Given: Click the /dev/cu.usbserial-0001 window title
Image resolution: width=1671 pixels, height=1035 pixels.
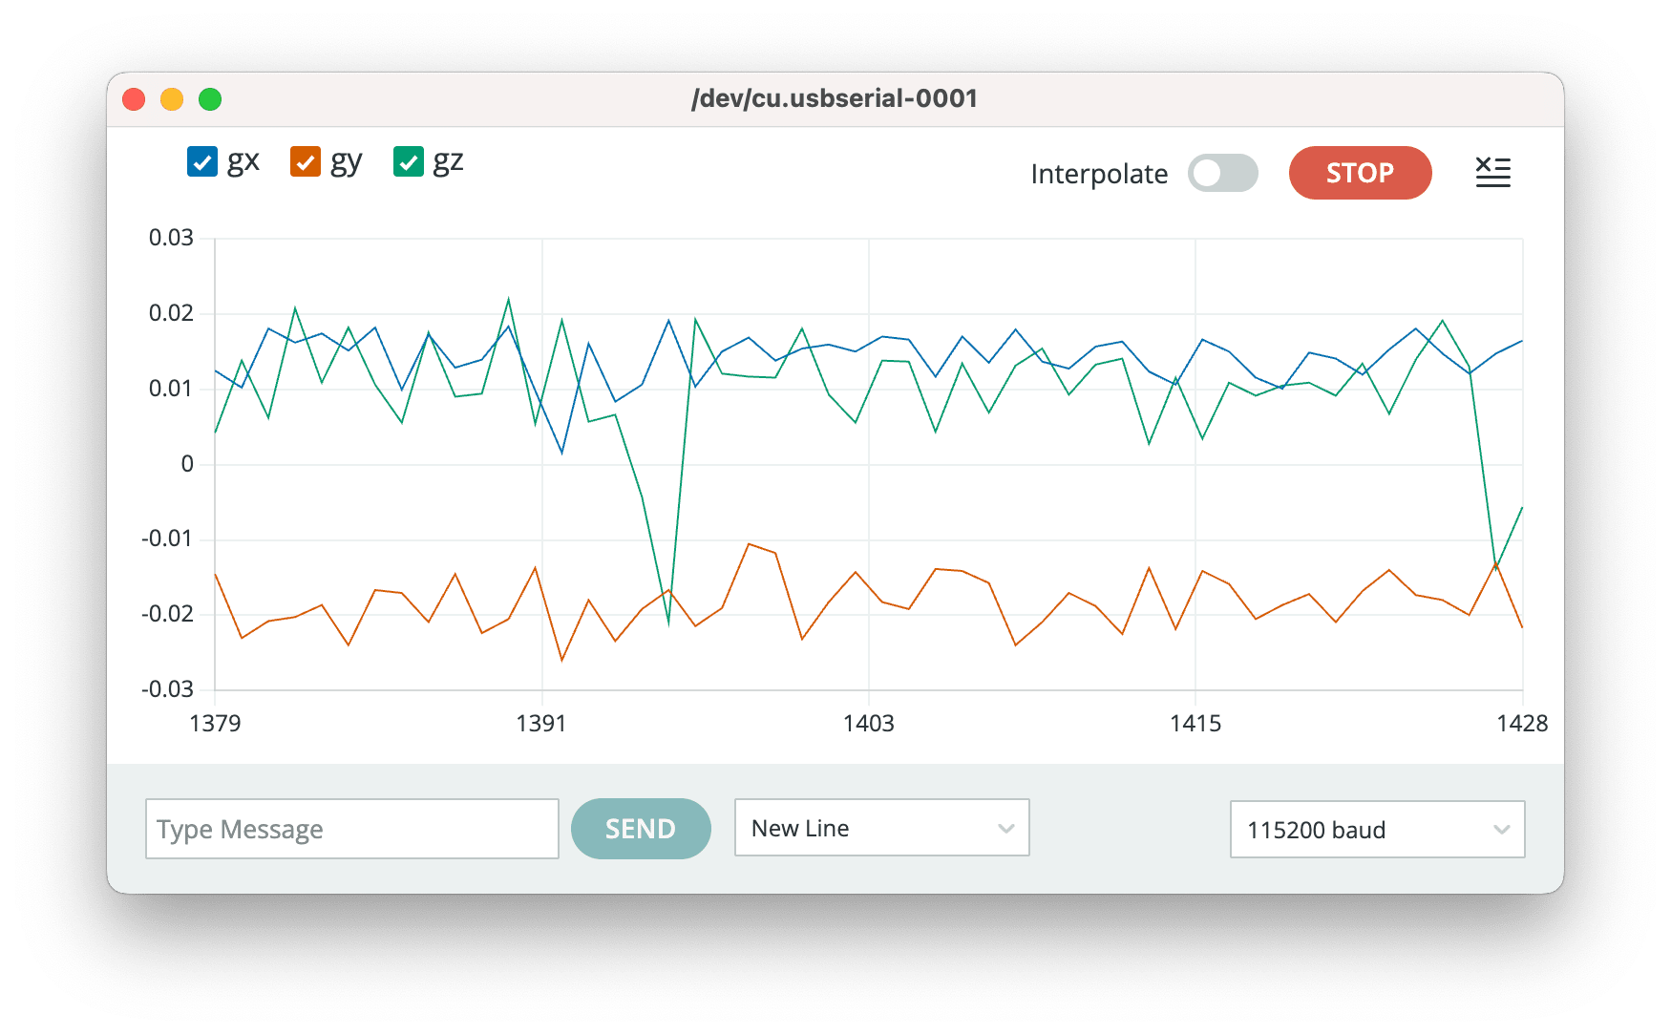Looking at the screenshot, I should (x=835, y=99).
